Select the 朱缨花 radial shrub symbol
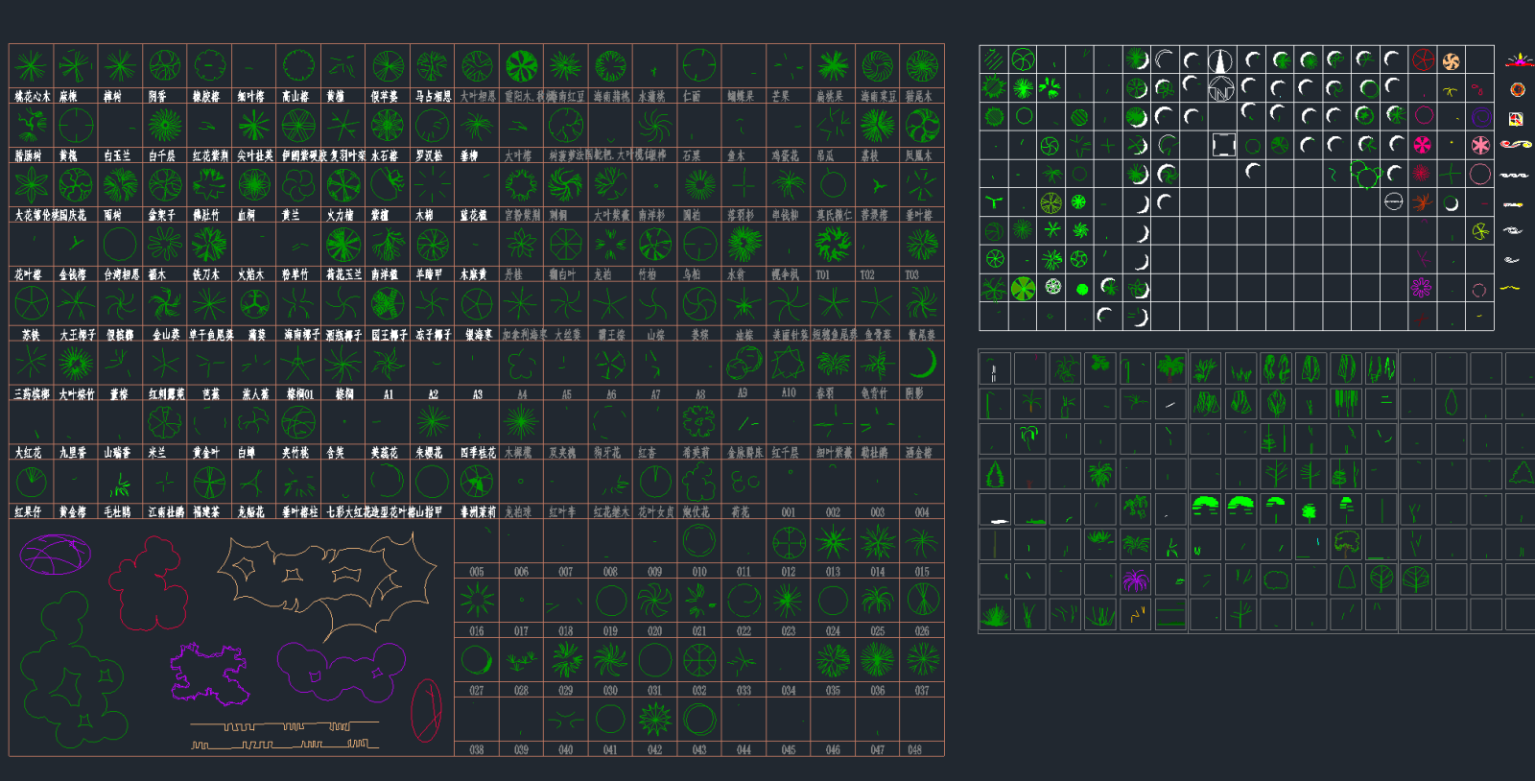 click(432, 423)
